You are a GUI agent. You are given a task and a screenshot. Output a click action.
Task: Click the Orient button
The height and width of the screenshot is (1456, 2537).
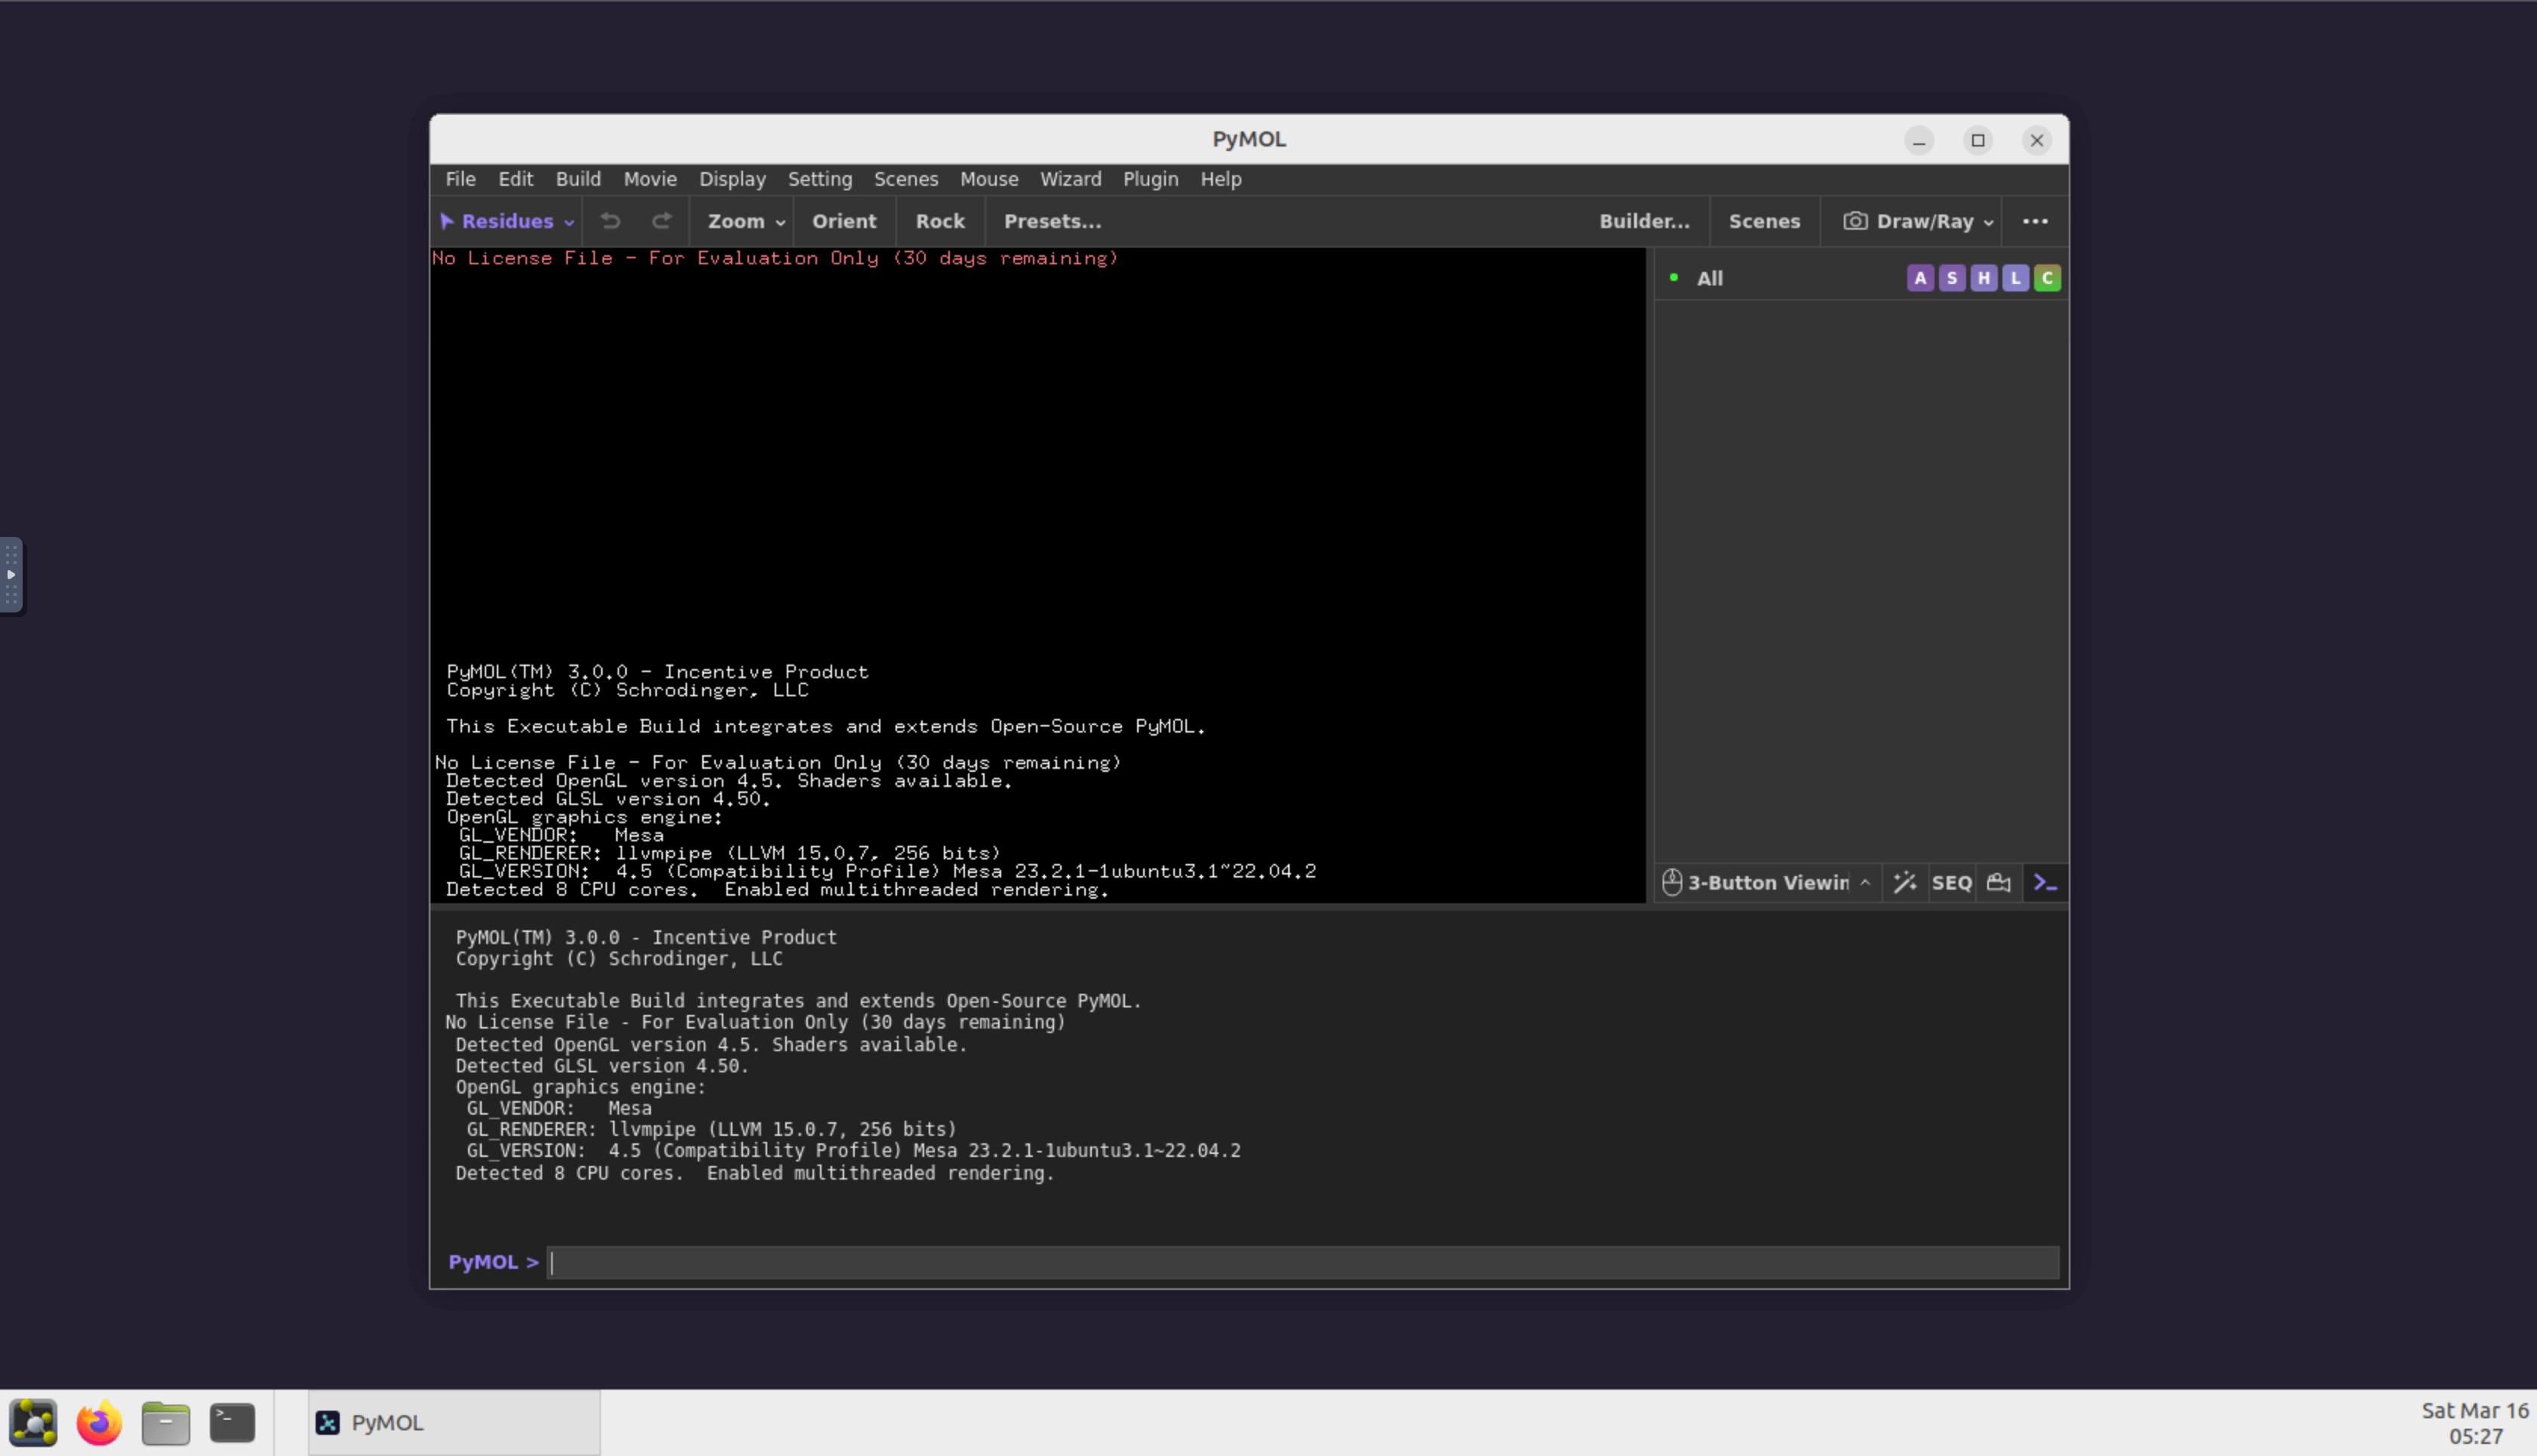[x=843, y=221]
